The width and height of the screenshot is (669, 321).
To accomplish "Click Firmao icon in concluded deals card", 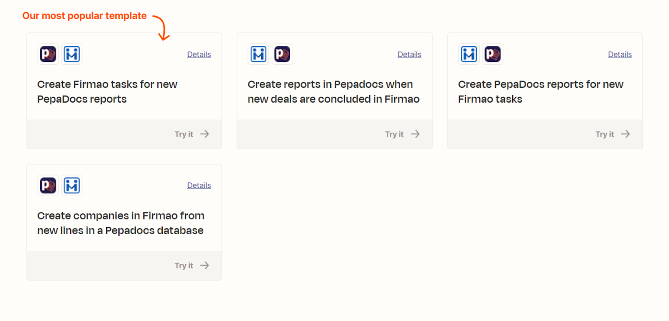I will click(x=258, y=54).
